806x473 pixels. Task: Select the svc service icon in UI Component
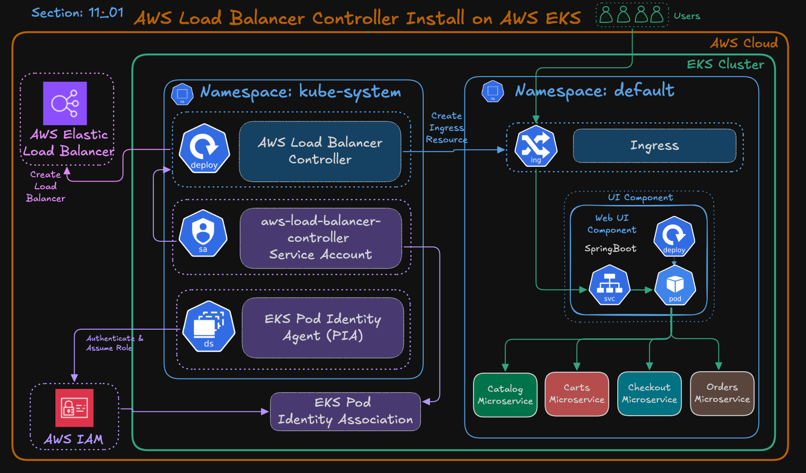tap(610, 286)
